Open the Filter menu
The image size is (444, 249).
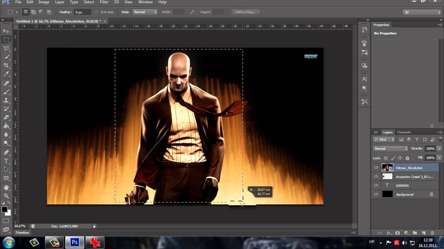click(104, 2)
